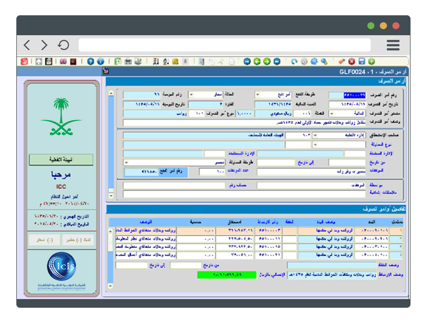Click the green next record arrow
Screen dimensions: 434x321
click(267, 62)
